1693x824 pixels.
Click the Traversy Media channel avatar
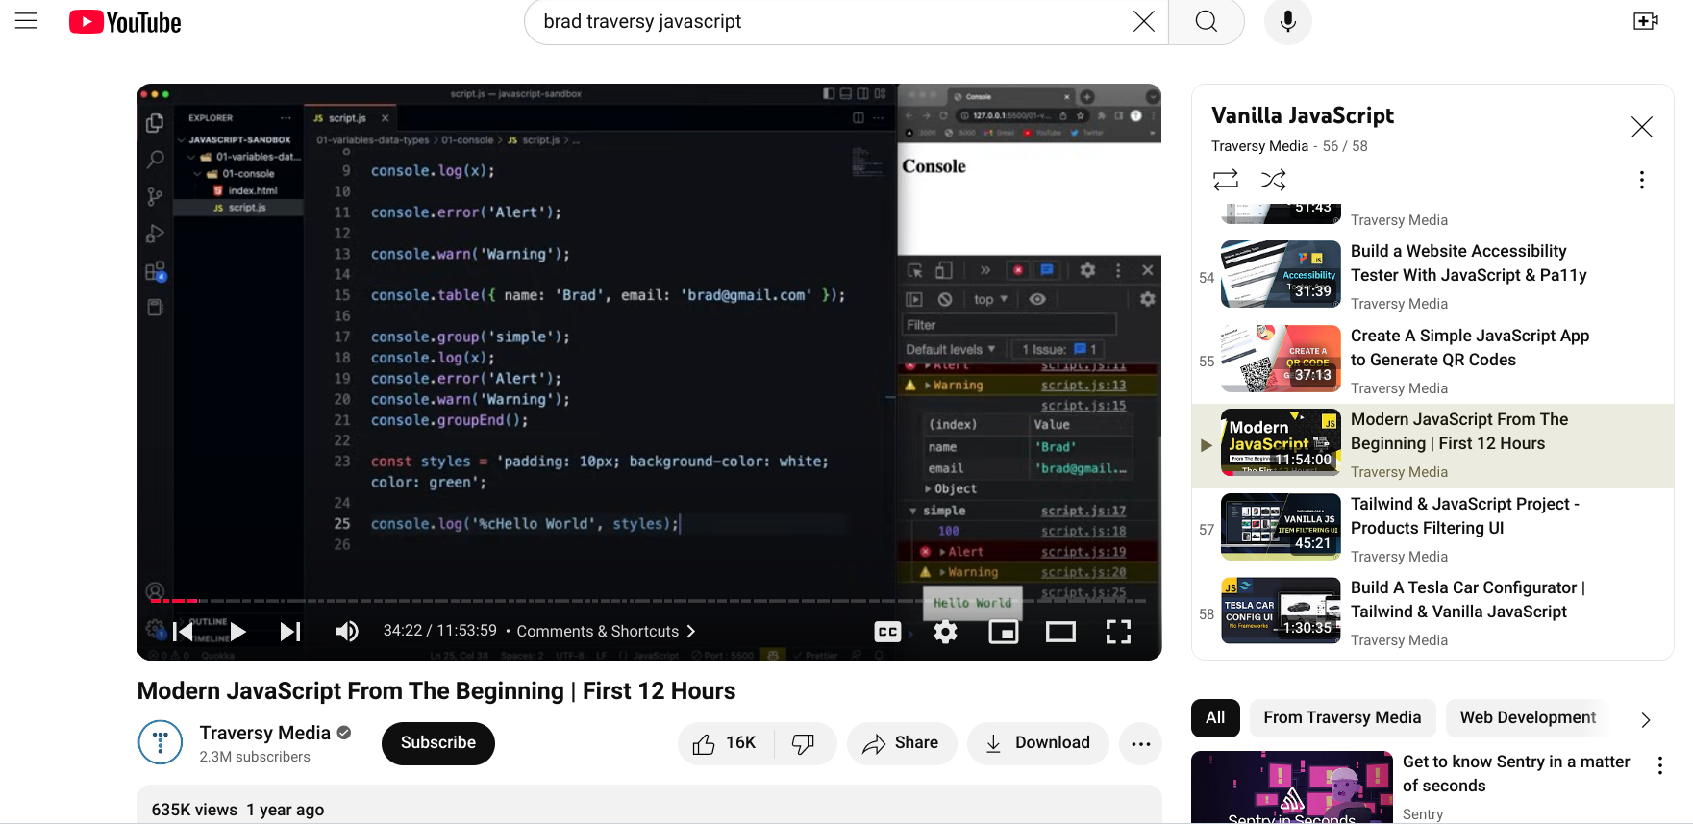tap(161, 742)
